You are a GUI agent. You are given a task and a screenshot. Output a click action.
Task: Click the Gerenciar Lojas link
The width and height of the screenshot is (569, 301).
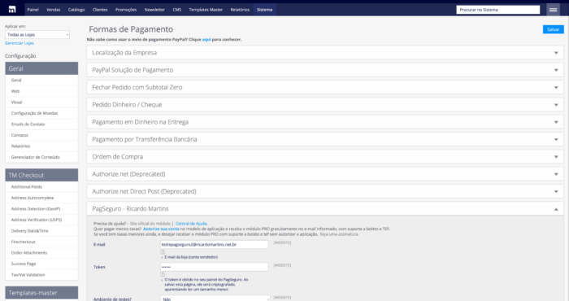20,43
